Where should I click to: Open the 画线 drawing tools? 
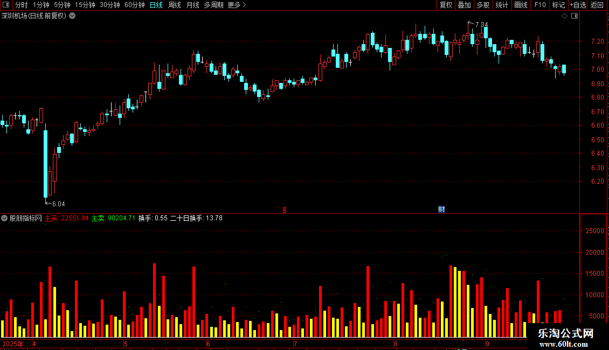click(521, 5)
